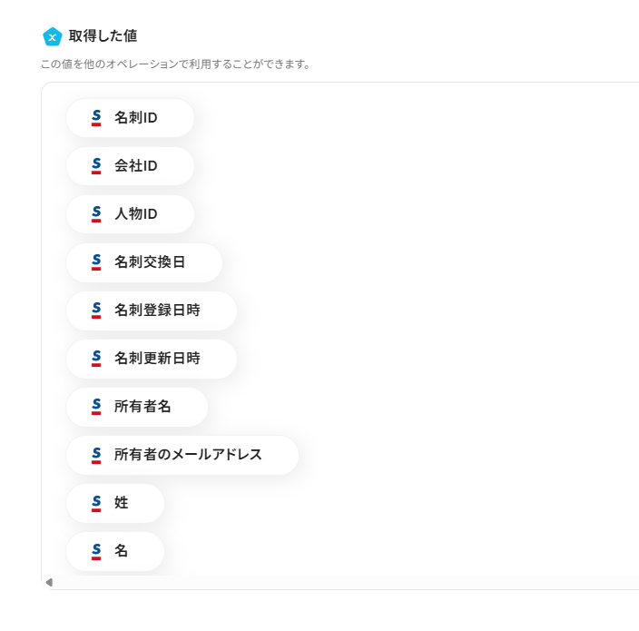Select the 名刺更新日時 label text
The width and height of the screenshot is (639, 631).
tap(157, 359)
